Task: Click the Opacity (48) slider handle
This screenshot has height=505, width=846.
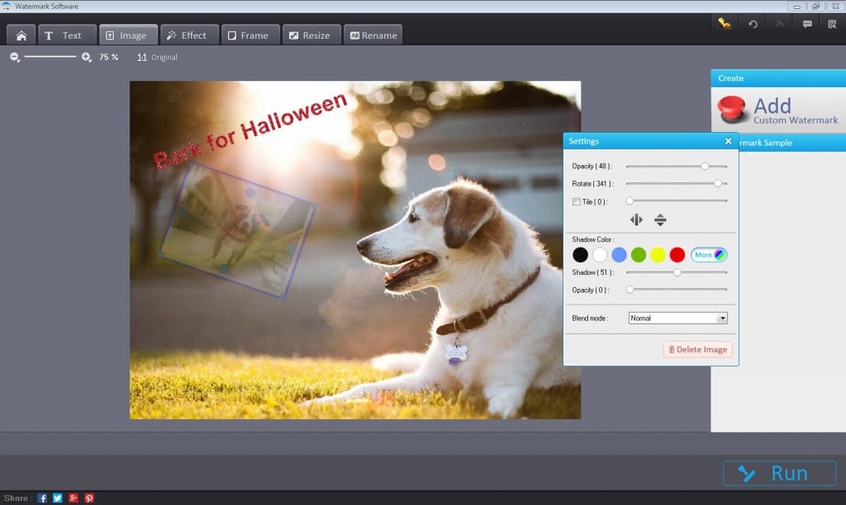Action: [x=705, y=166]
